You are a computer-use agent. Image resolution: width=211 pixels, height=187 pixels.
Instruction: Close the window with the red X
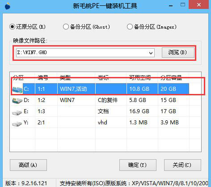pos(198,5)
